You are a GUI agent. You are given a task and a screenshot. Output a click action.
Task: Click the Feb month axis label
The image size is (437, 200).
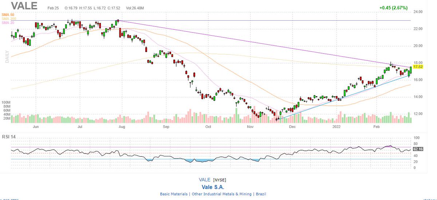(377, 127)
